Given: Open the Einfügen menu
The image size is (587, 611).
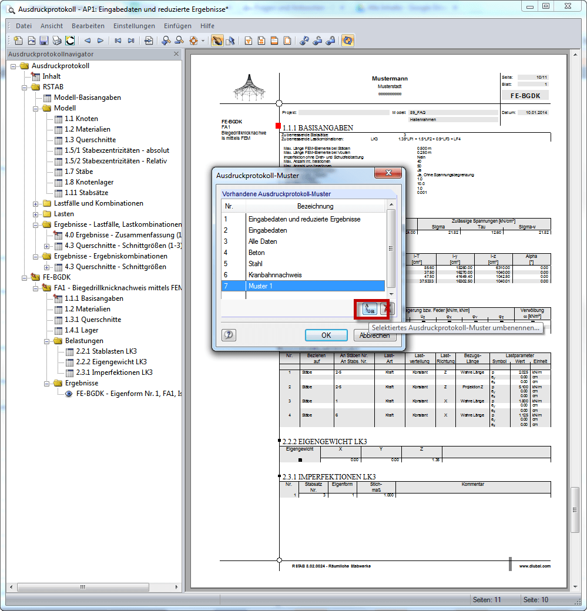Looking at the screenshot, I should [177, 26].
